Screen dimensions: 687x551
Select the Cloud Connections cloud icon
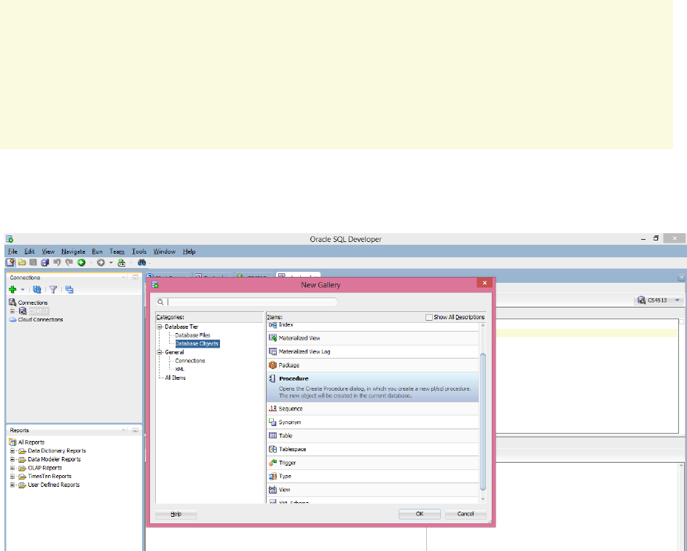pos(12,319)
